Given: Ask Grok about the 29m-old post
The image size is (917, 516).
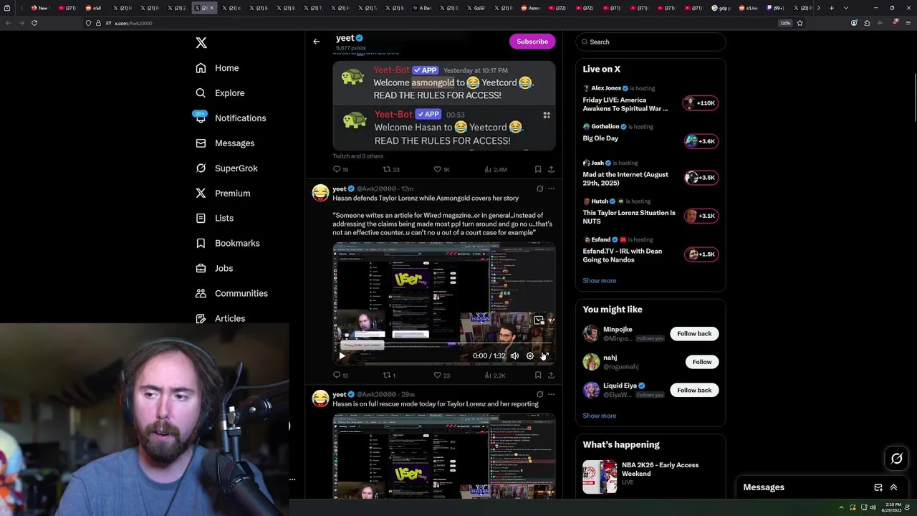Looking at the screenshot, I should click(539, 394).
